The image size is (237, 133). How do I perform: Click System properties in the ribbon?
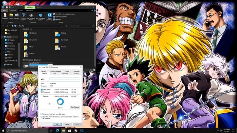coord(60,17)
